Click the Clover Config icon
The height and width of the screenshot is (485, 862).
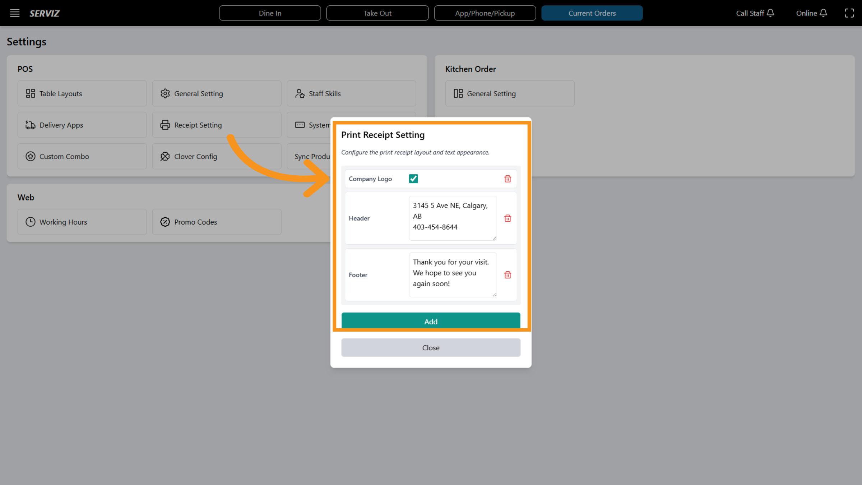[165, 156]
